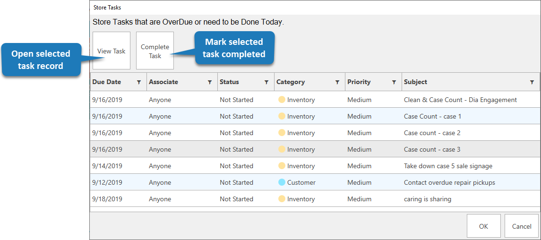Open the Subject column filter icon

click(532, 82)
